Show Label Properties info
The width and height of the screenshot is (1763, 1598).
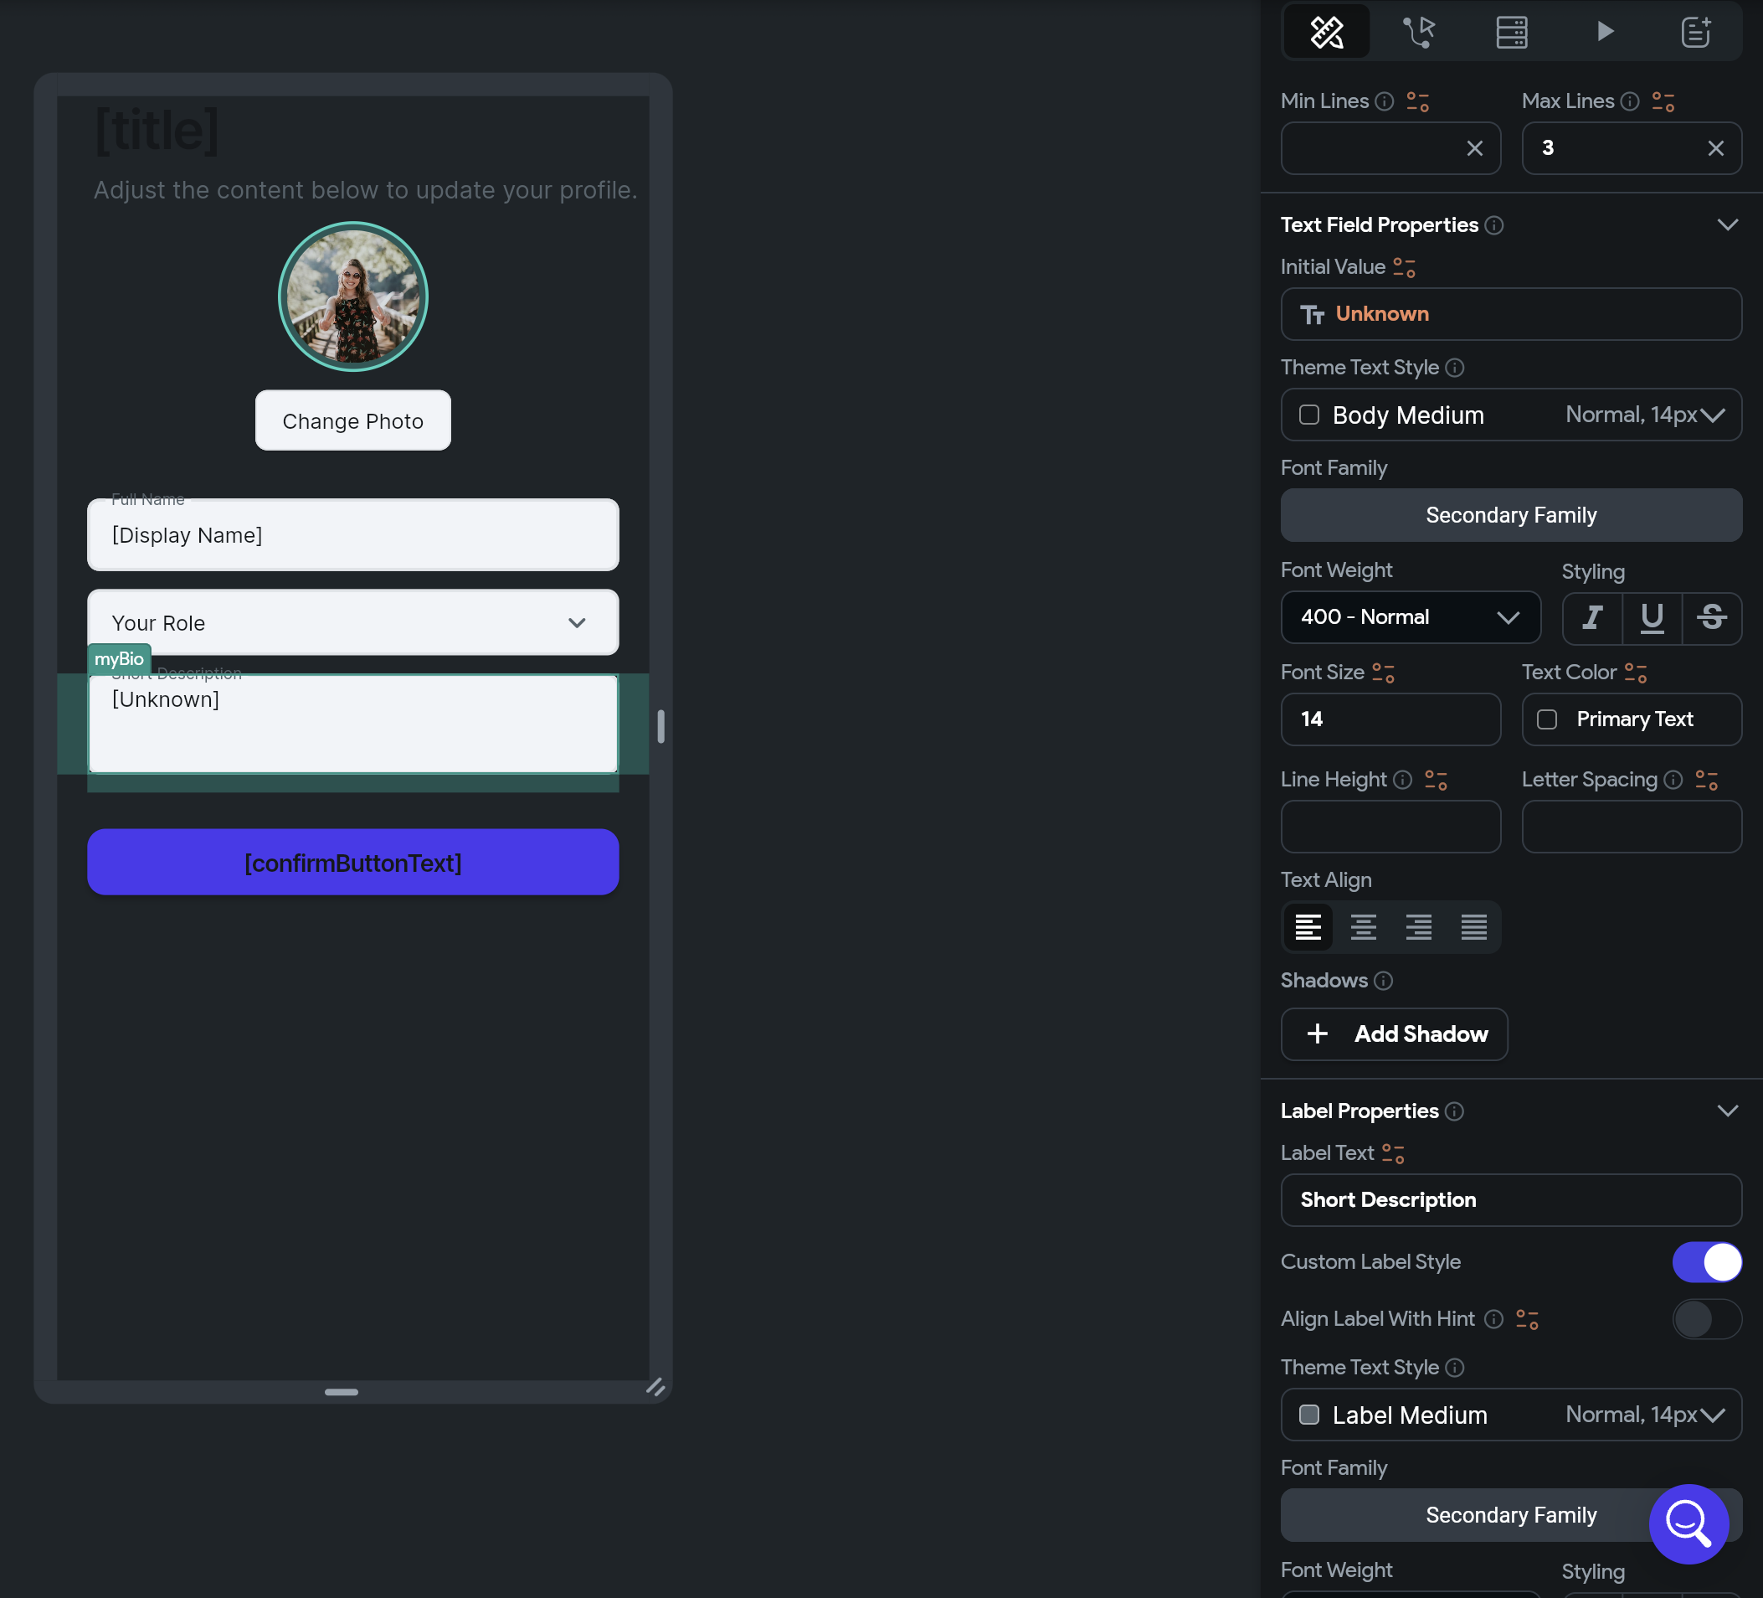pos(1454,1111)
